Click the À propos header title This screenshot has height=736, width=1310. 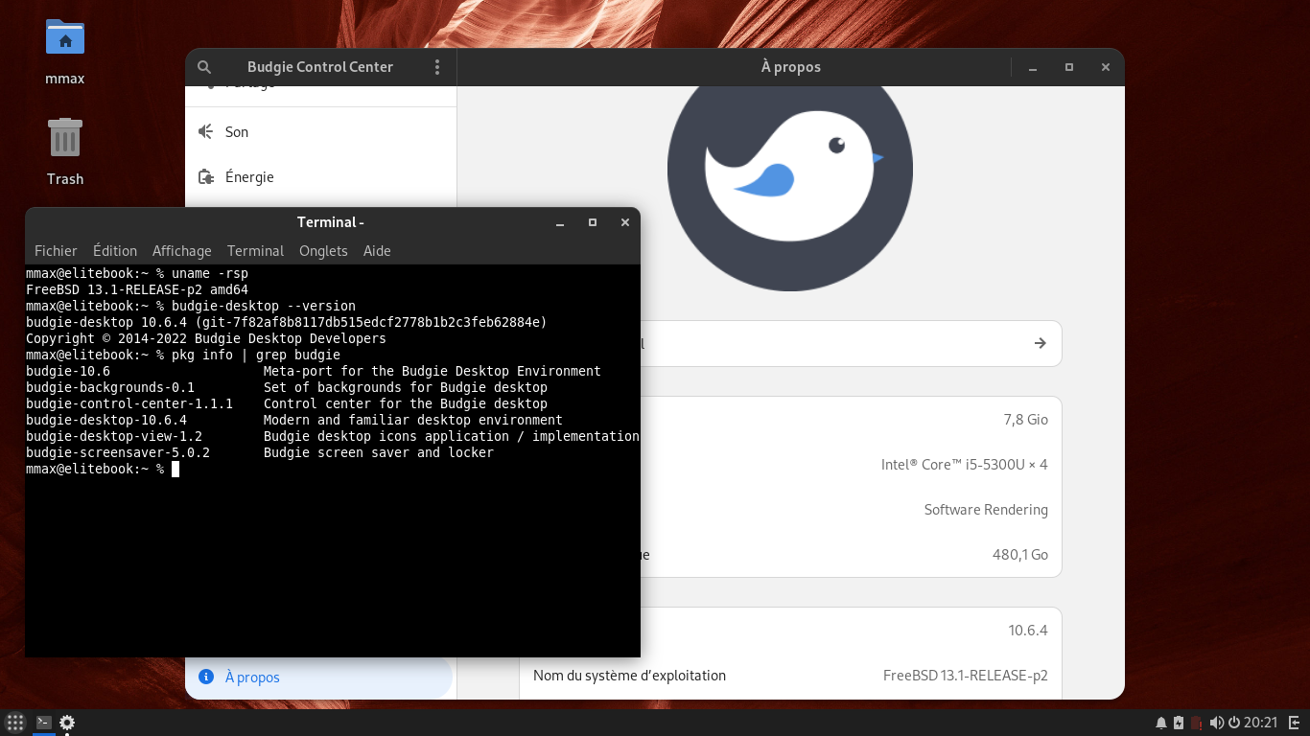pyautogui.click(x=791, y=67)
